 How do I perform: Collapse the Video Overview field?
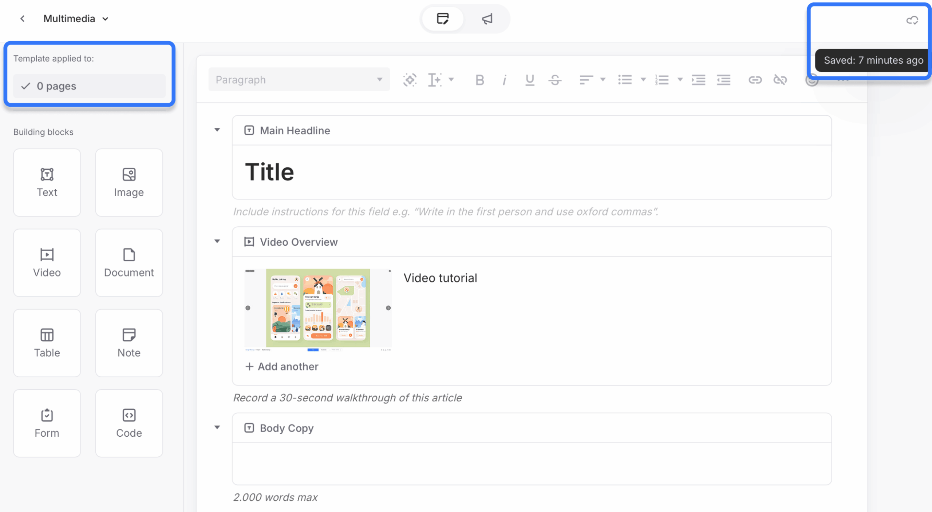(217, 241)
